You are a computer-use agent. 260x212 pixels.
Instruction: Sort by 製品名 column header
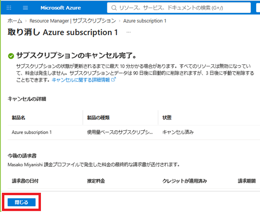click(18, 118)
